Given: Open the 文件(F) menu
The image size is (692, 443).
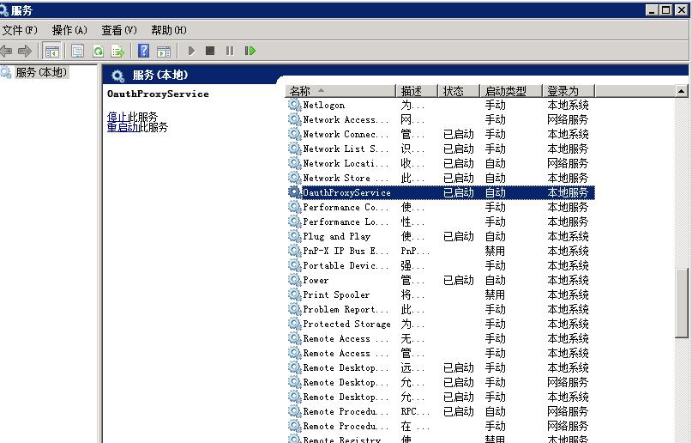Looking at the screenshot, I should [20, 30].
